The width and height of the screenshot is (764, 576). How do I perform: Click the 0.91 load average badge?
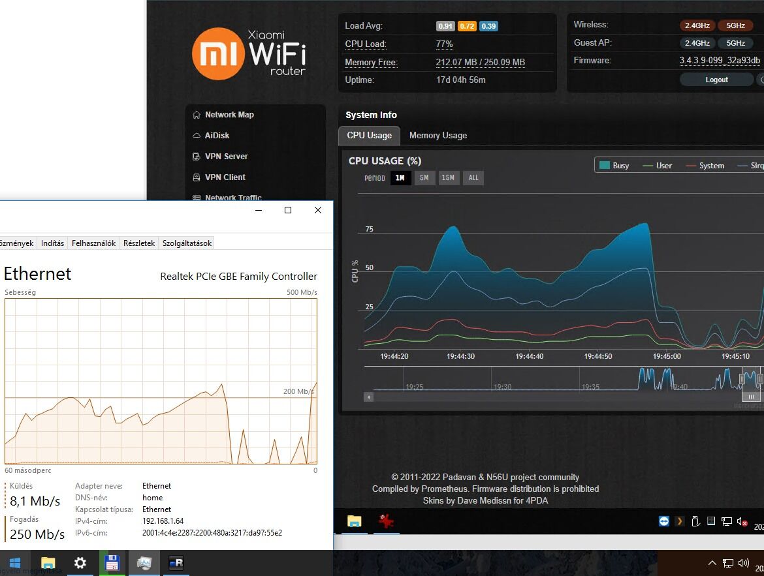445,26
